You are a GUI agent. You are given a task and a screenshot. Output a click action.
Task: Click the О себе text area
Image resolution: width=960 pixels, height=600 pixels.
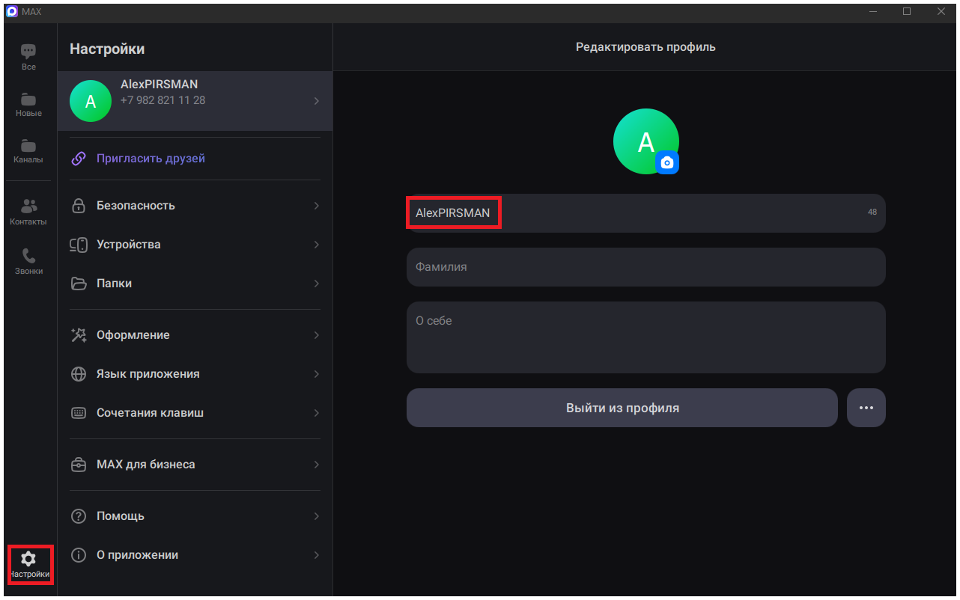point(645,337)
